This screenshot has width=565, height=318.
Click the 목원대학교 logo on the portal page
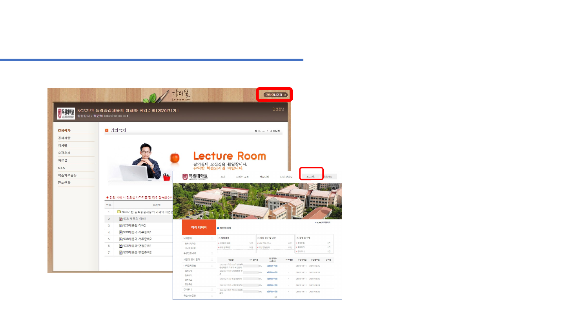coord(195,177)
